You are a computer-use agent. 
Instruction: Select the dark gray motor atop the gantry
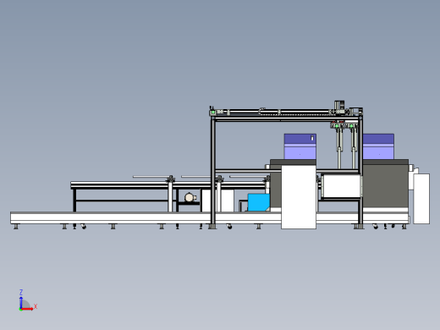339,105
